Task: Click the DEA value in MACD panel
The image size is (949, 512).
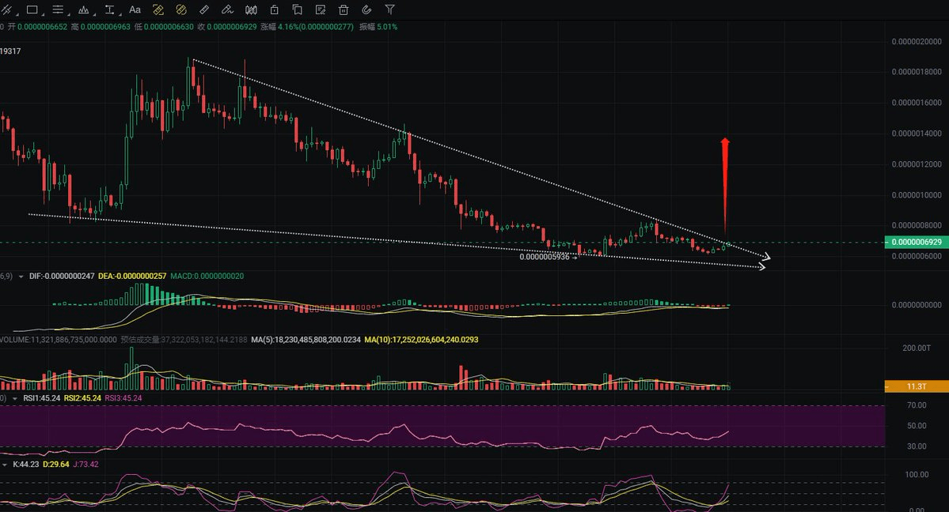Action: [x=132, y=277]
